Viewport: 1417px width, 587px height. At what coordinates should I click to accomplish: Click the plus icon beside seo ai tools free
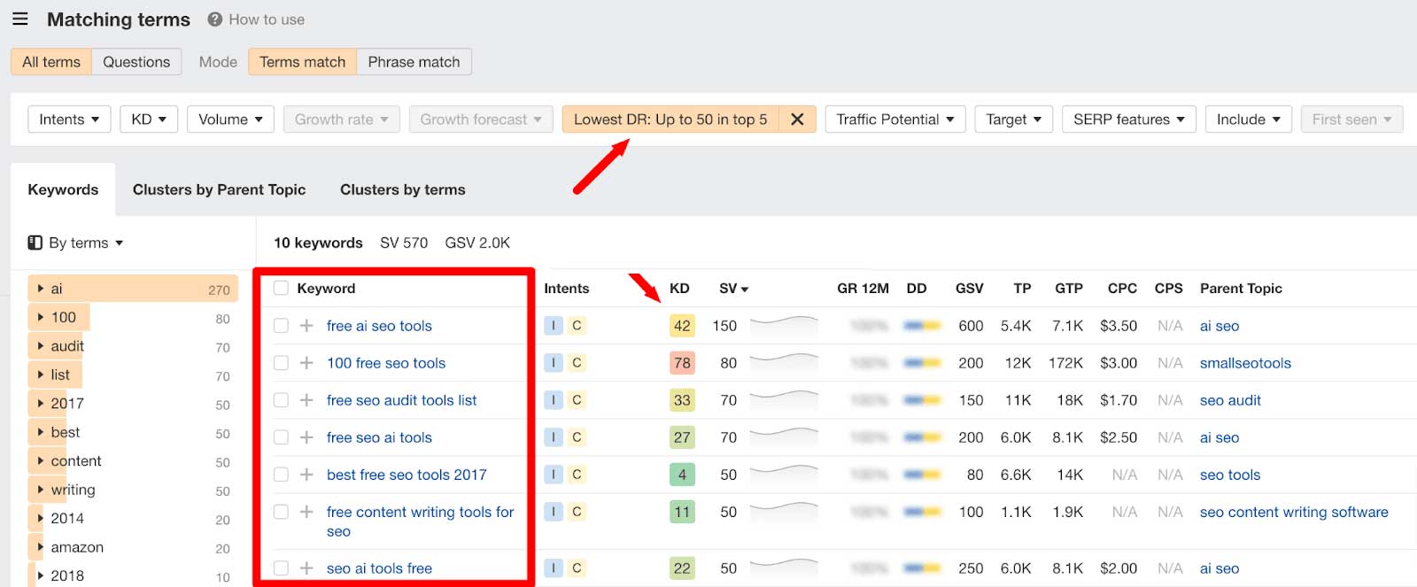pyautogui.click(x=306, y=568)
